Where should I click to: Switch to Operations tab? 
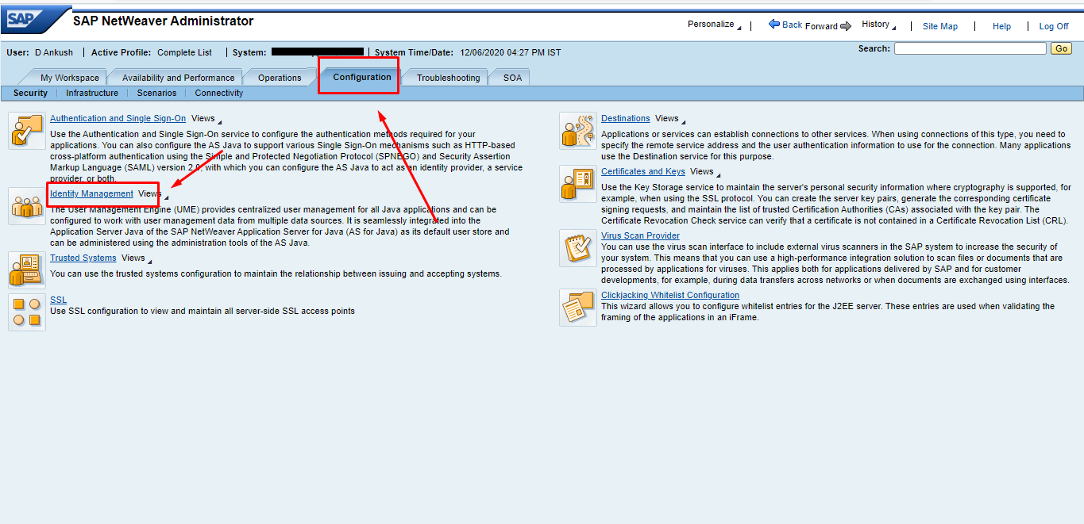coord(280,78)
